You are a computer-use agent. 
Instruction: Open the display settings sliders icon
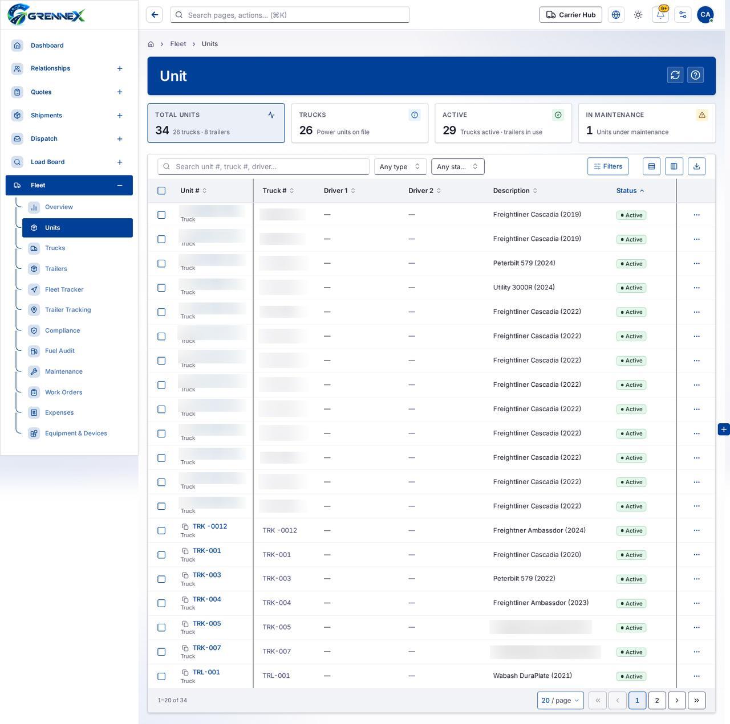(683, 15)
